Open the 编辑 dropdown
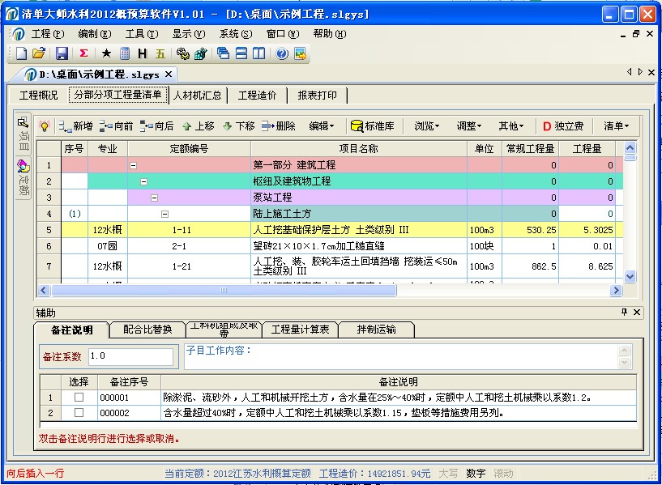The image size is (662, 485). (322, 126)
